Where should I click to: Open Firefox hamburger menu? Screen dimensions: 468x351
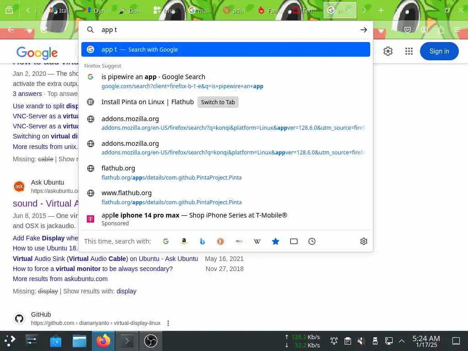pos(457,30)
